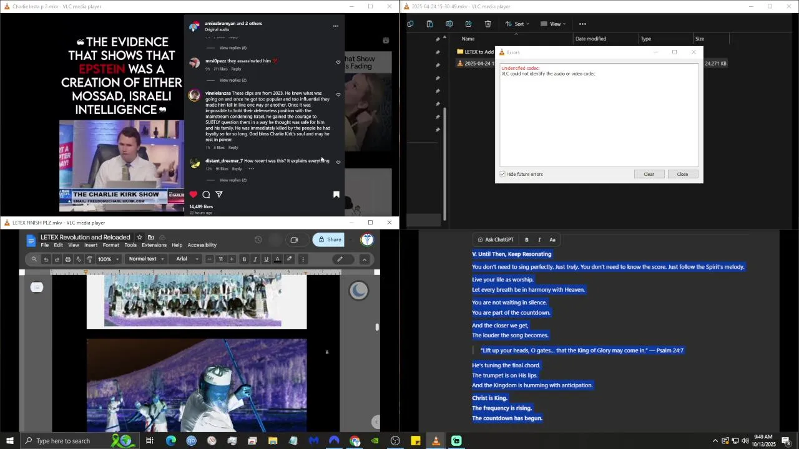The image size is (799, 449).
Task: Toggle Bold in Docs toolbar
Action: (244, 259)
